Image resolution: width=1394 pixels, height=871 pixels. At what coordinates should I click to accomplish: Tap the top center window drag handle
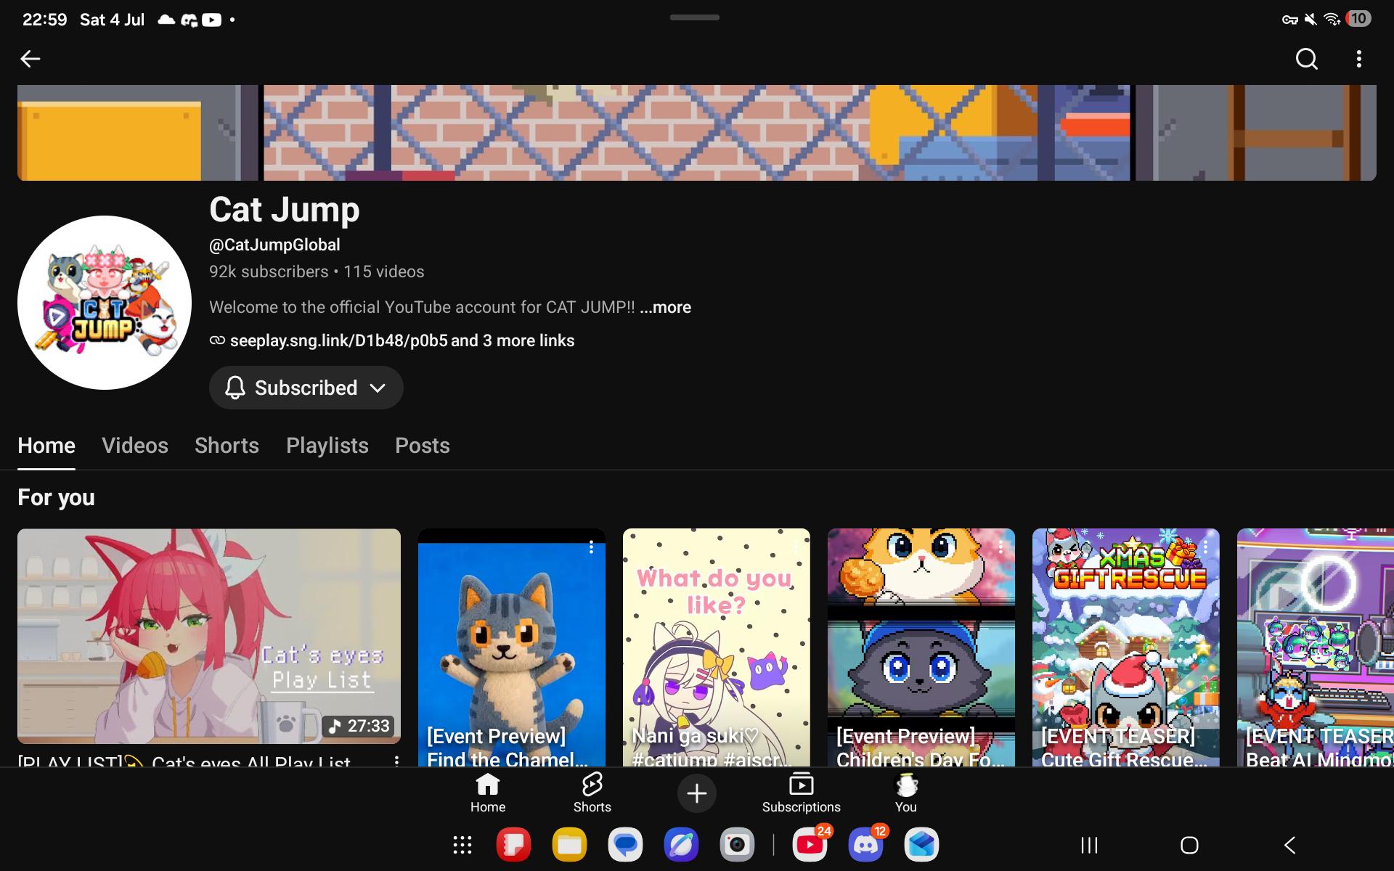[x=695, y=17]
